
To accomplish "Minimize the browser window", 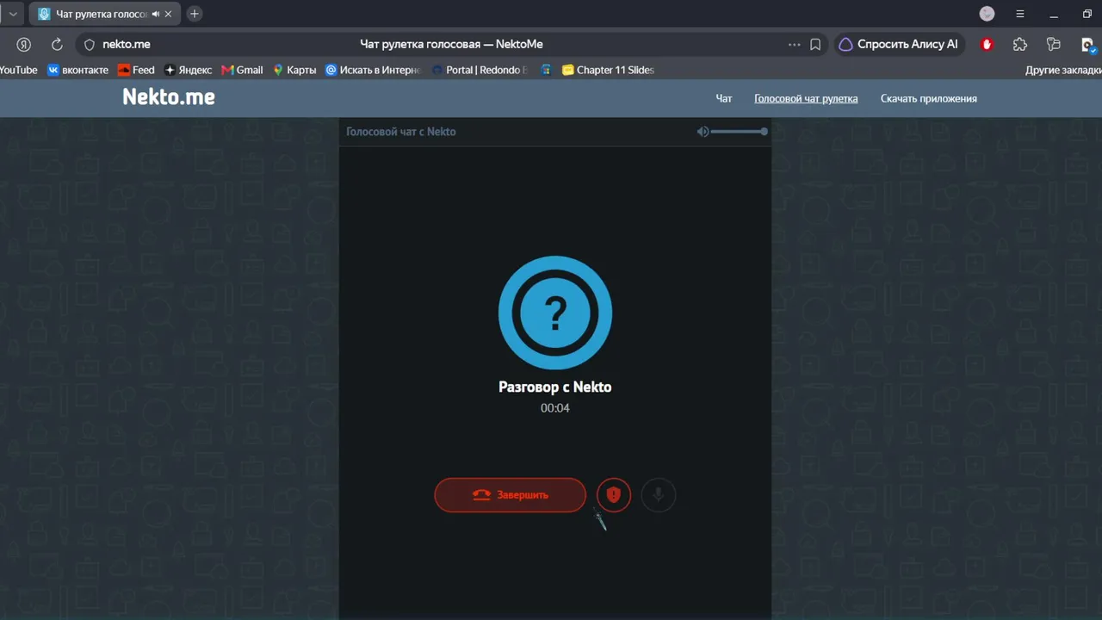I will 1054,14.
